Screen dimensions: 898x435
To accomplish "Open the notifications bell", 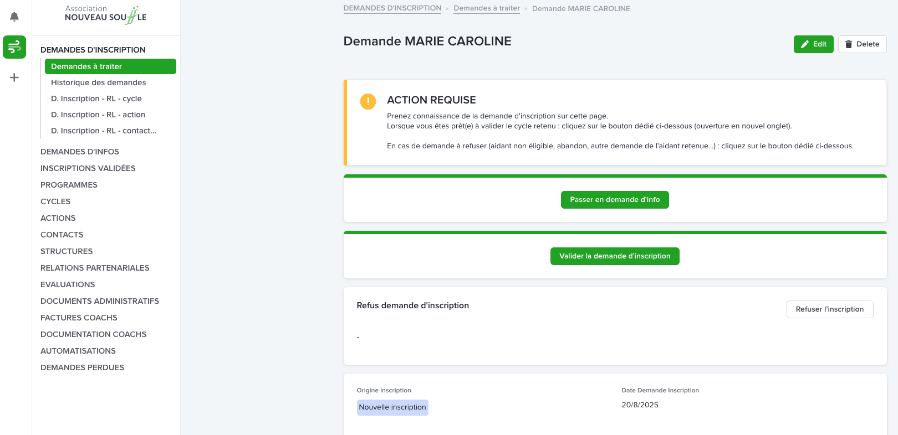I will pyautogui.click(x=14, y=17).
